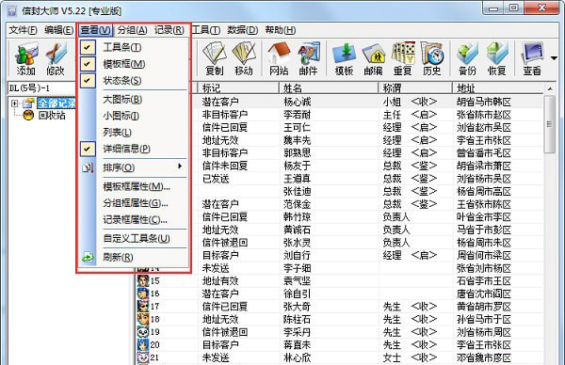This screenshot has height=365, width=565.
Task: Sort by the 称谓 column header
Action: [x=415, y=88]
